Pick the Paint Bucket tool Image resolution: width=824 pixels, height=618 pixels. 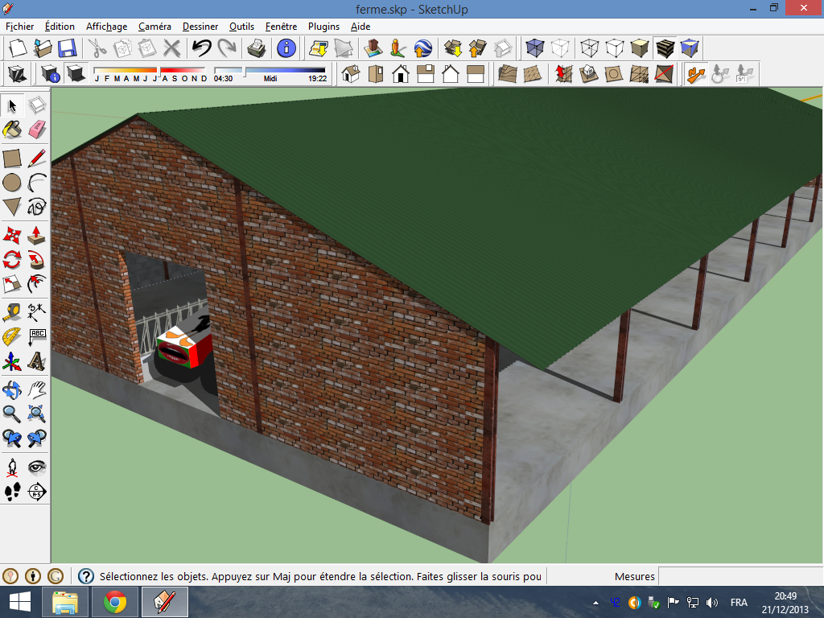click(x=12, y=130)
